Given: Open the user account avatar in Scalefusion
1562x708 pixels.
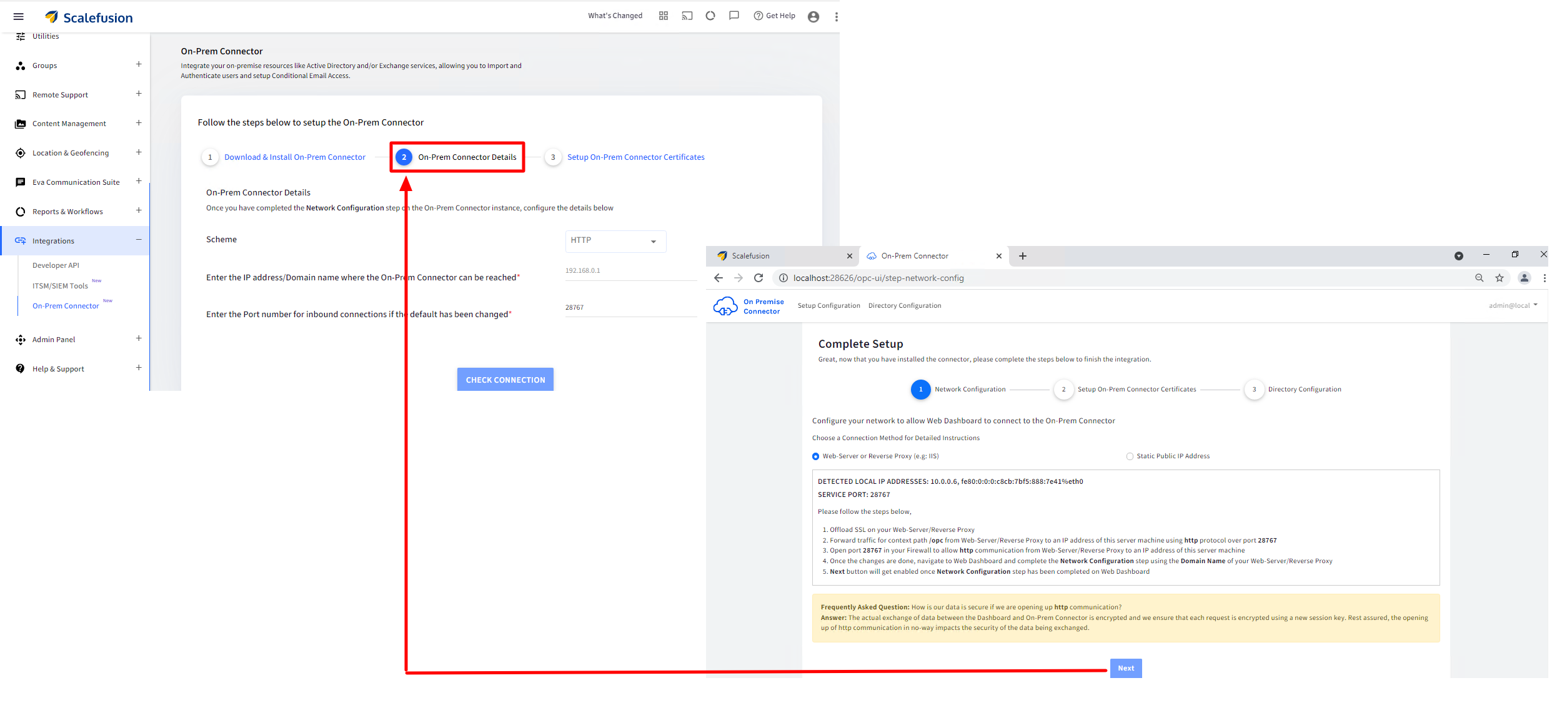Looking at the screenshot, I should point(813,17).
